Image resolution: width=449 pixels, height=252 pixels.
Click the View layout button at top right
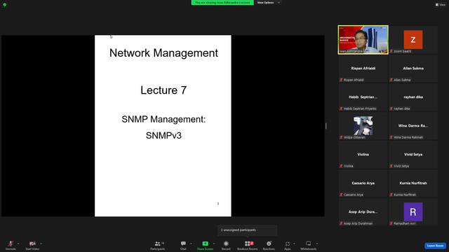(441, 5)
